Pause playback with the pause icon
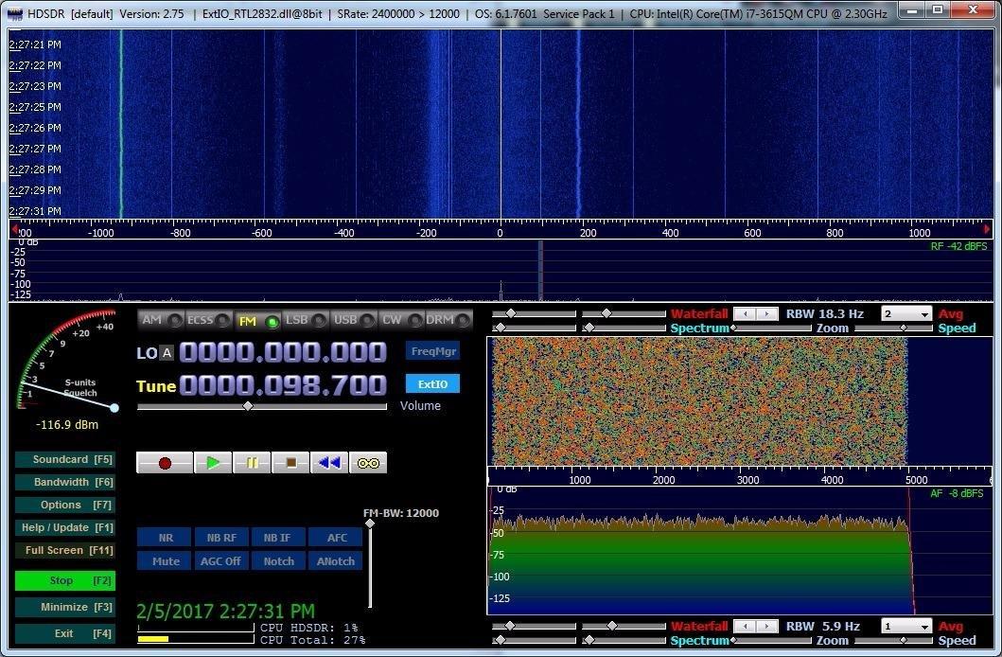The image size is (1002, 657). pyautogui.click(x=252, y=462)
